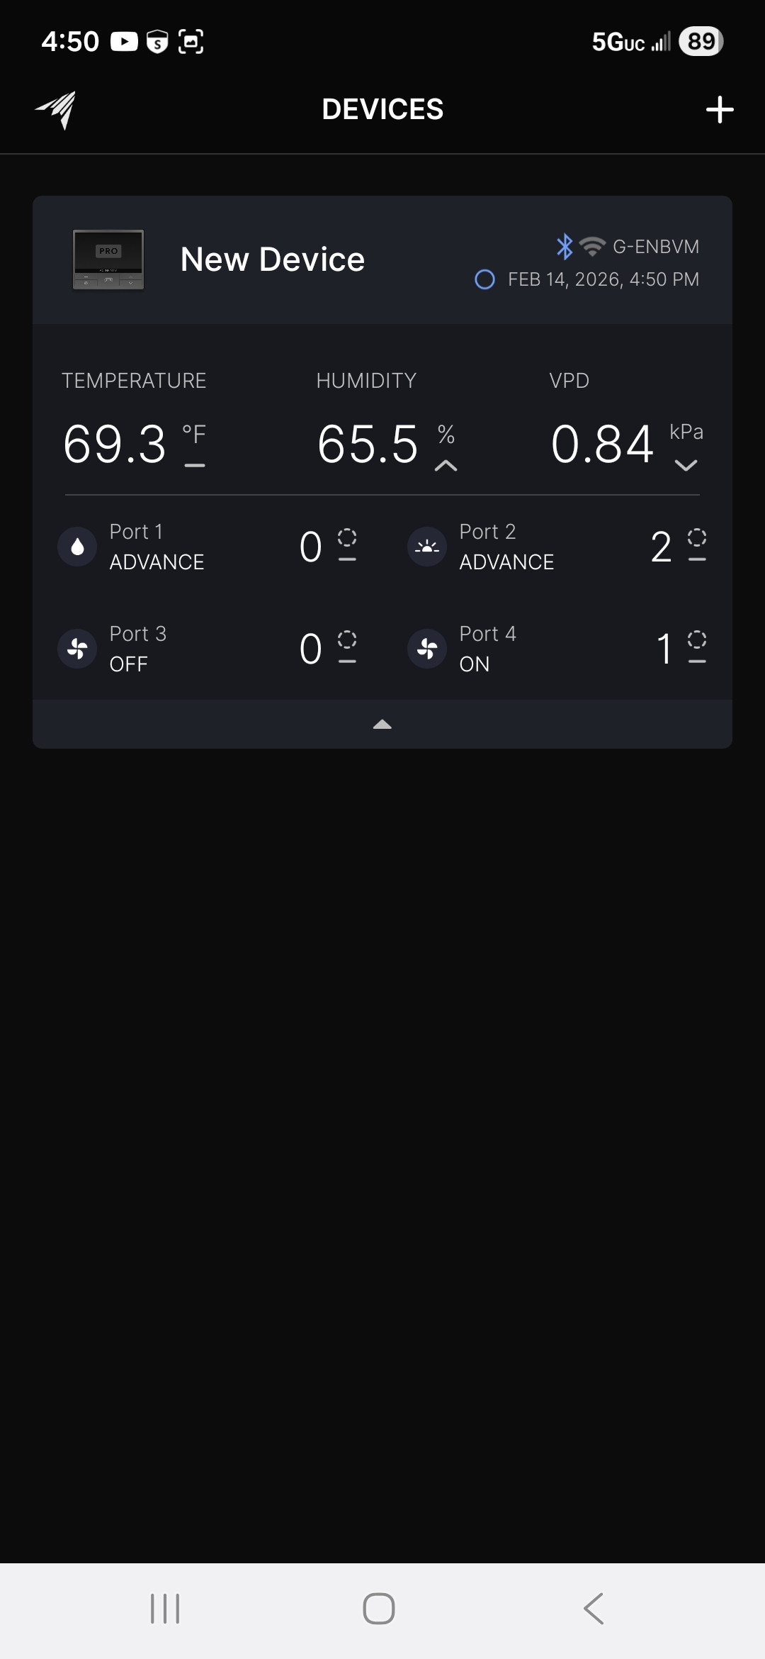The width and height of the screenshot is (765, 1659).
Task: Tap the Port 4 fan icon
Action: pos(427,649)
